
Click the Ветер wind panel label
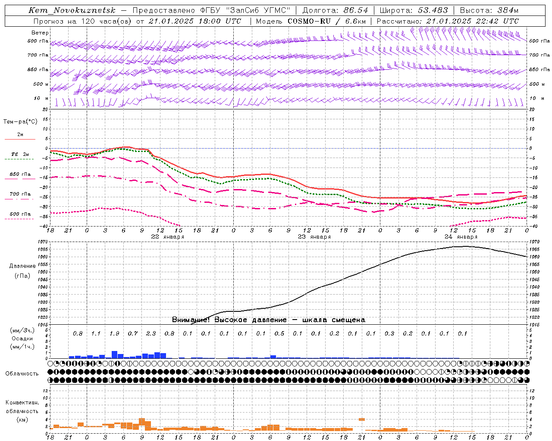(x=40, y=33)
